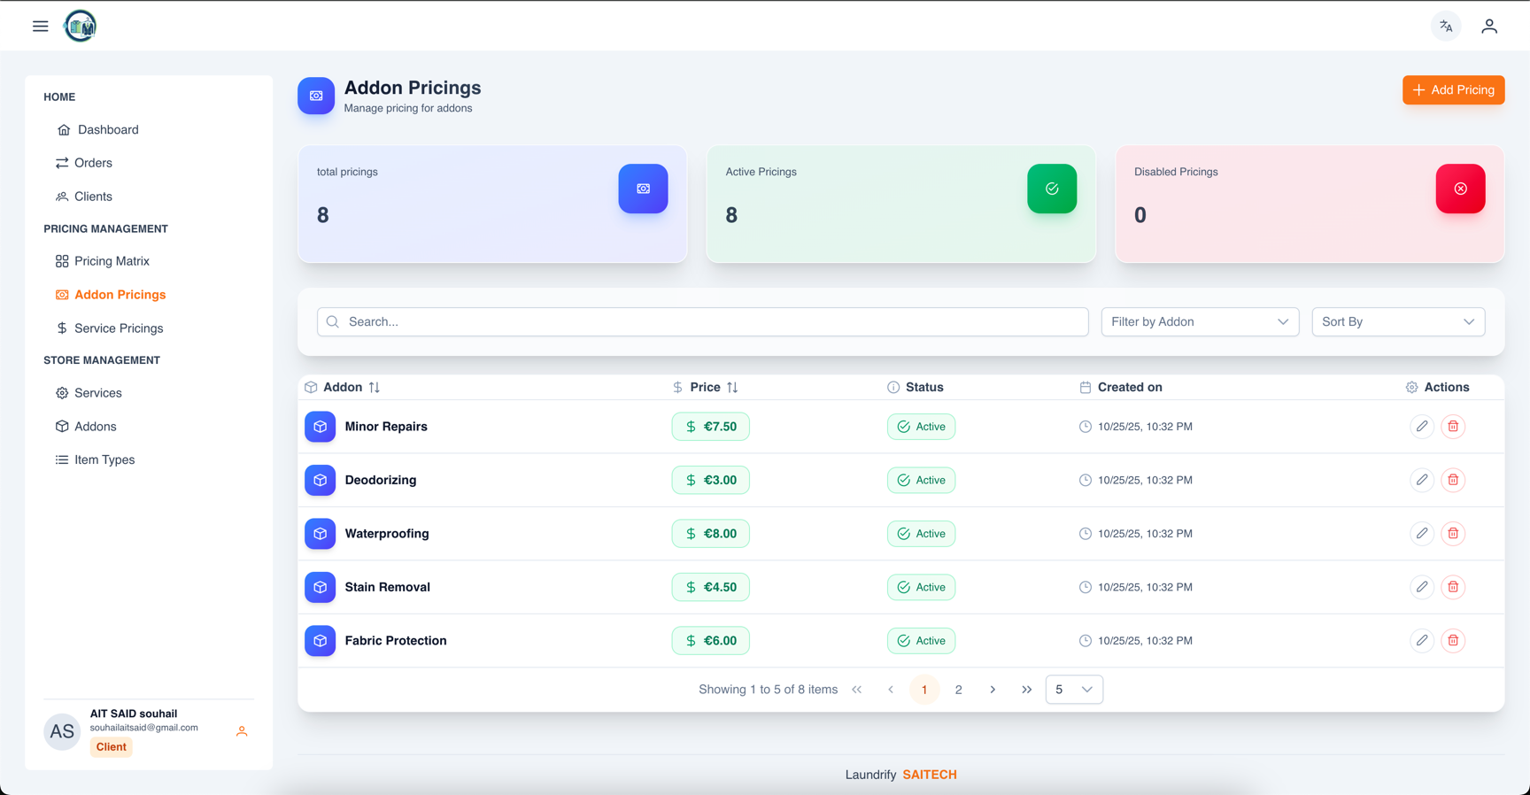Delete Stain Removal pricing
This screenshot has width=1530, height=795.
tap(1453, 587)
